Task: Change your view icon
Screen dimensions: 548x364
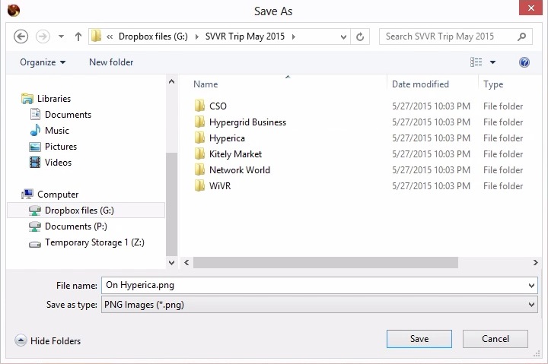Action: [476, 62]
